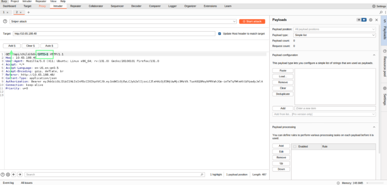This screenshot has height=185, width=387.
Task: Switch to the Repeater tab
Action: 76,6
